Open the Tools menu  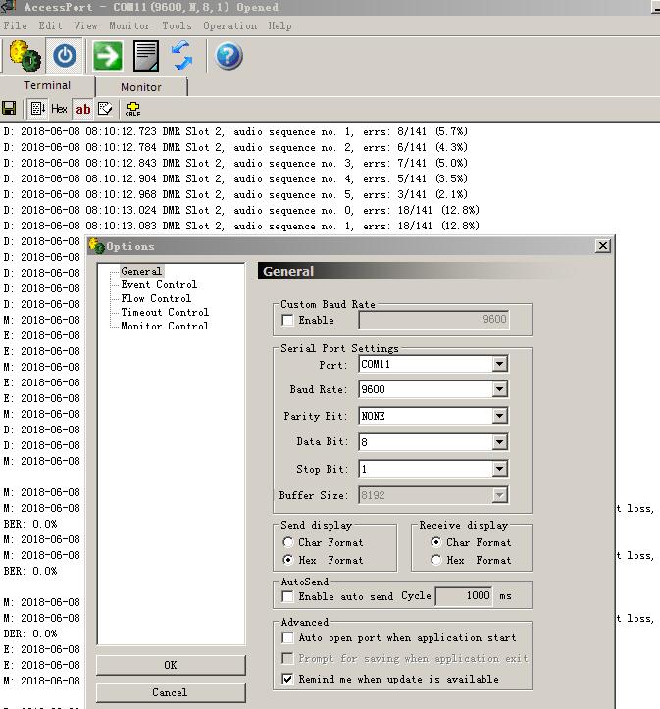point(177,25)
